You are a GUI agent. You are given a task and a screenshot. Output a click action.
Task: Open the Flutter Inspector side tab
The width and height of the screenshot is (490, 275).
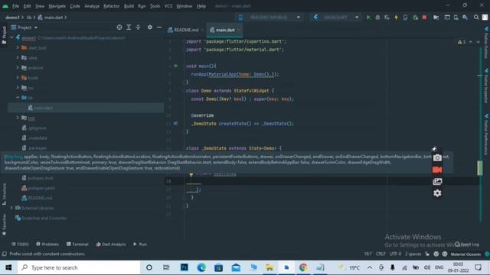coord(486,86)
